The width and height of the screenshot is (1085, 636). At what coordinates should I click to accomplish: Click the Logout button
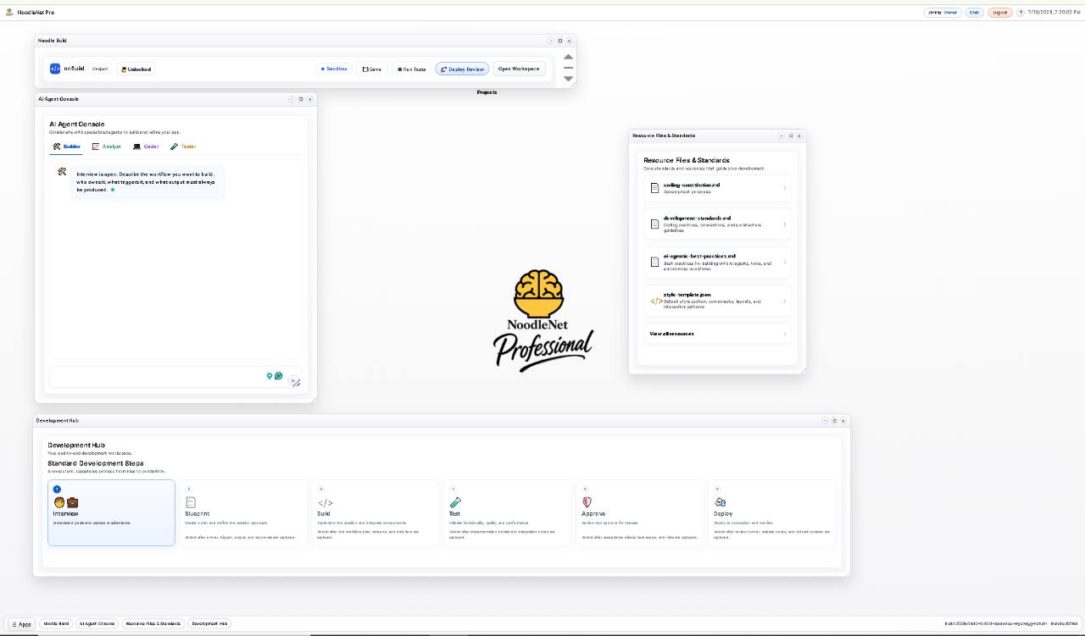[x=1000, y=12]
